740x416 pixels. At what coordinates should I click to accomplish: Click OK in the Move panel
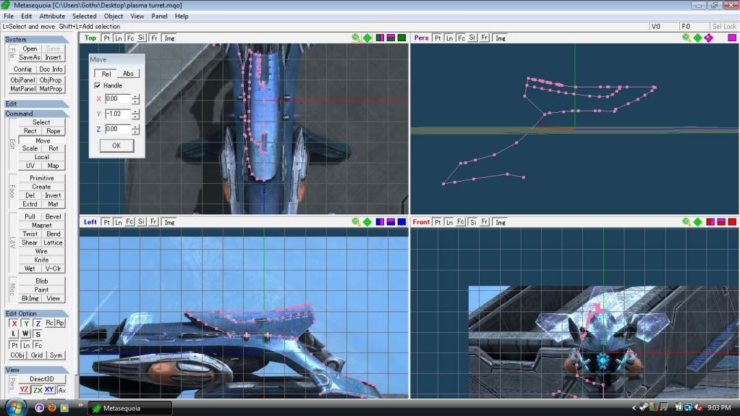(116, 145)
